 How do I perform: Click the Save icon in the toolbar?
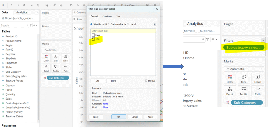pyautogui.click(x=32, y=5)
